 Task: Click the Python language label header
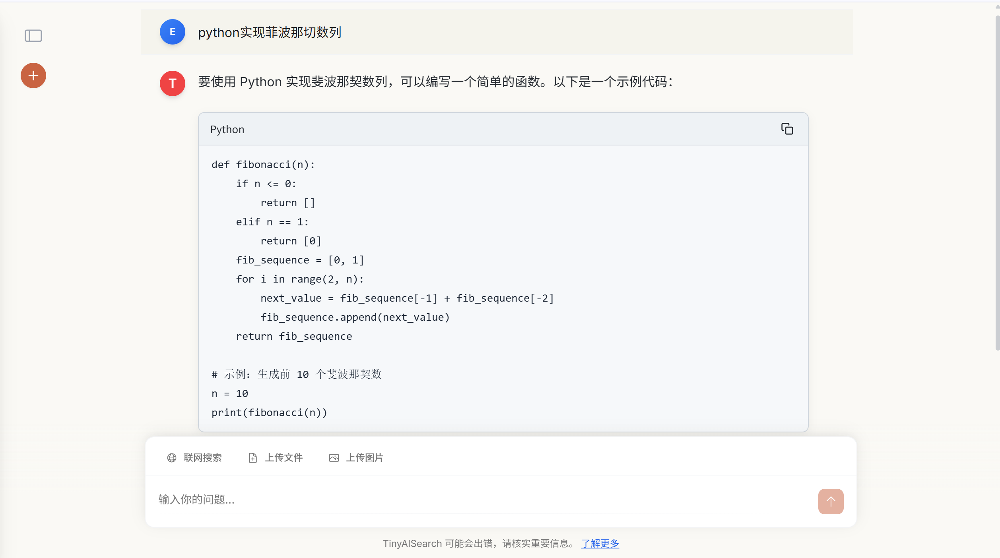point(227,130)
